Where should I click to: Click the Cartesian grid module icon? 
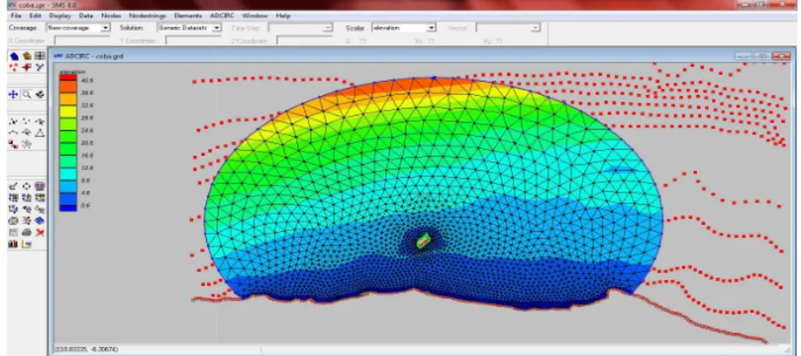pyautogui.click(x=40, y=56)
